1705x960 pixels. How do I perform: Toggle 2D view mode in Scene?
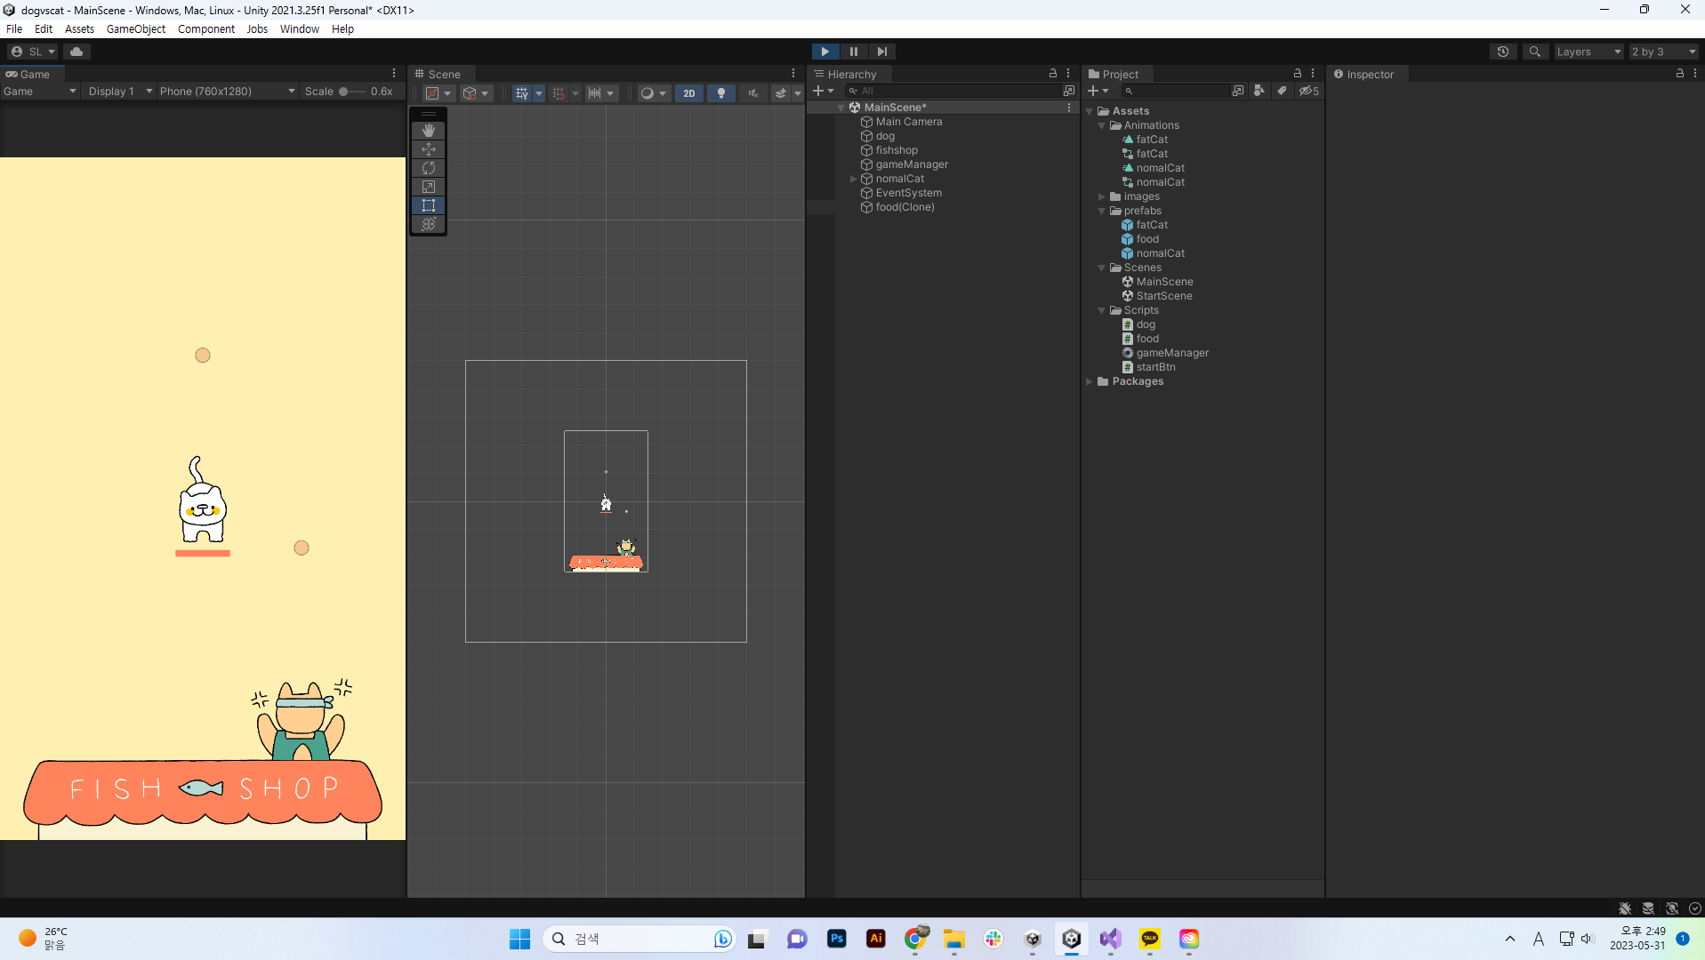click(x=689, y=93)
